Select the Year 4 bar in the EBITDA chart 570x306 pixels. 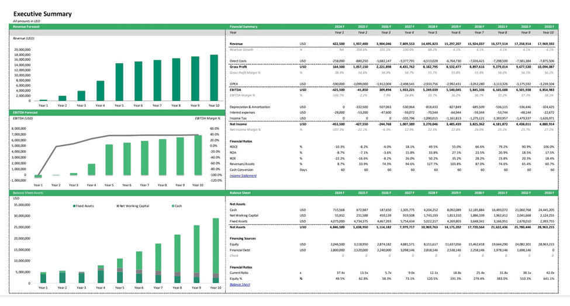(92, 169)
